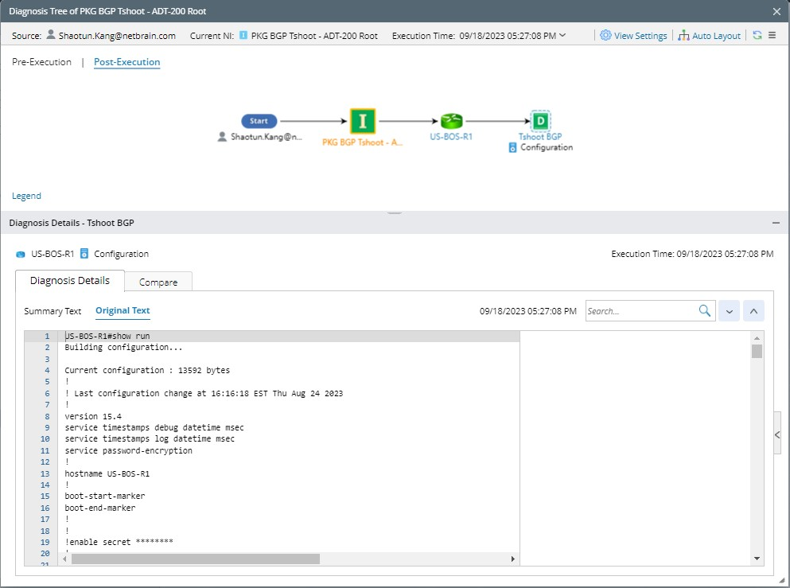
Task: Click Auto Layout label
Action: coord(716,36)
